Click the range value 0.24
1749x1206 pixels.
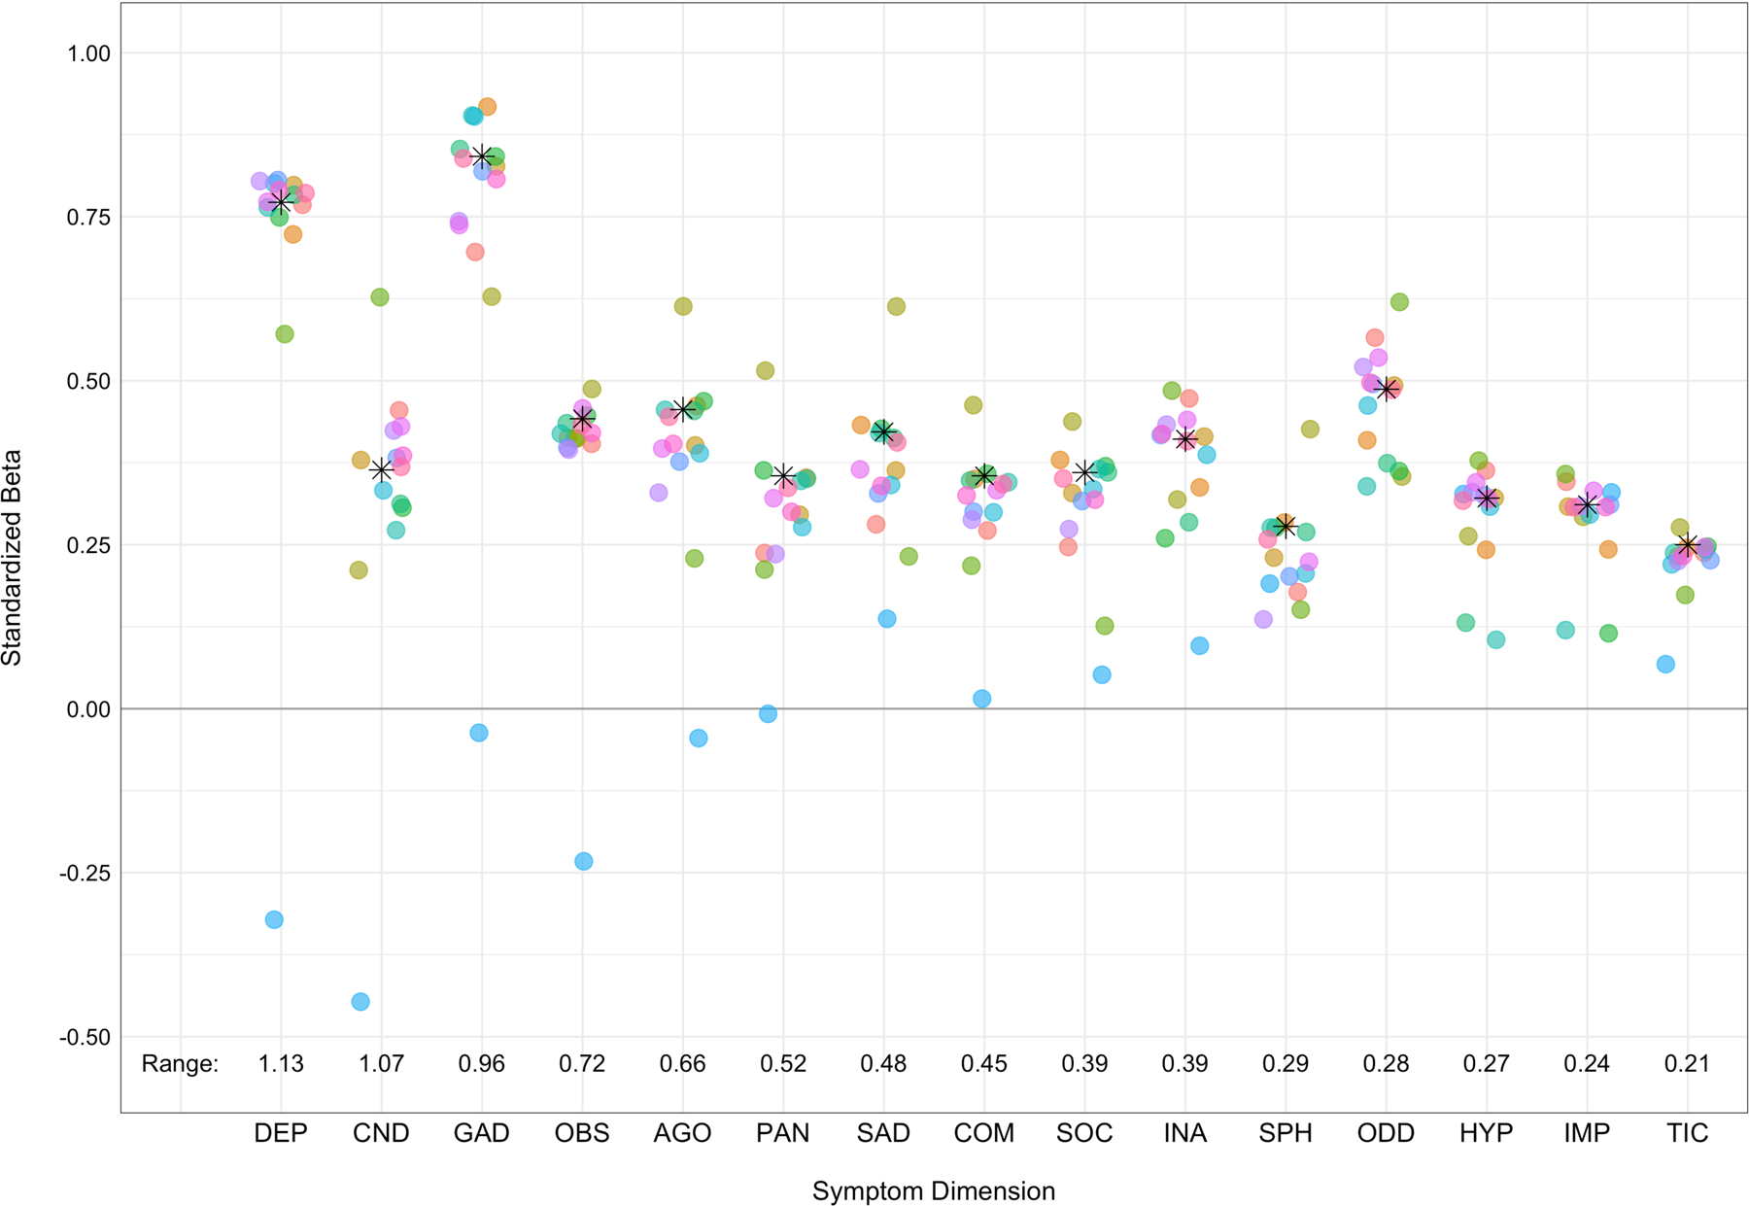[1587, 1064]
